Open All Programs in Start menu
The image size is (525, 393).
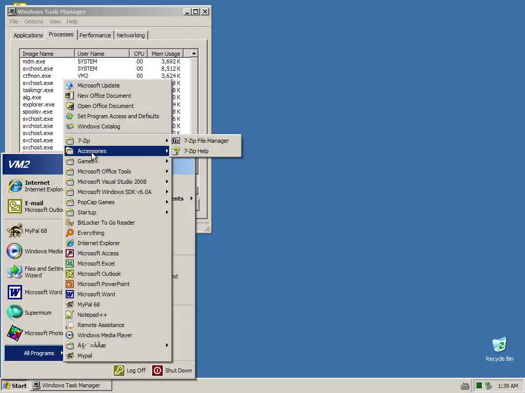[x=34, y=353]
